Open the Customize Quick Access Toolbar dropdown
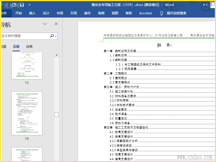This screenshot has height=162, width=216. 29,5
